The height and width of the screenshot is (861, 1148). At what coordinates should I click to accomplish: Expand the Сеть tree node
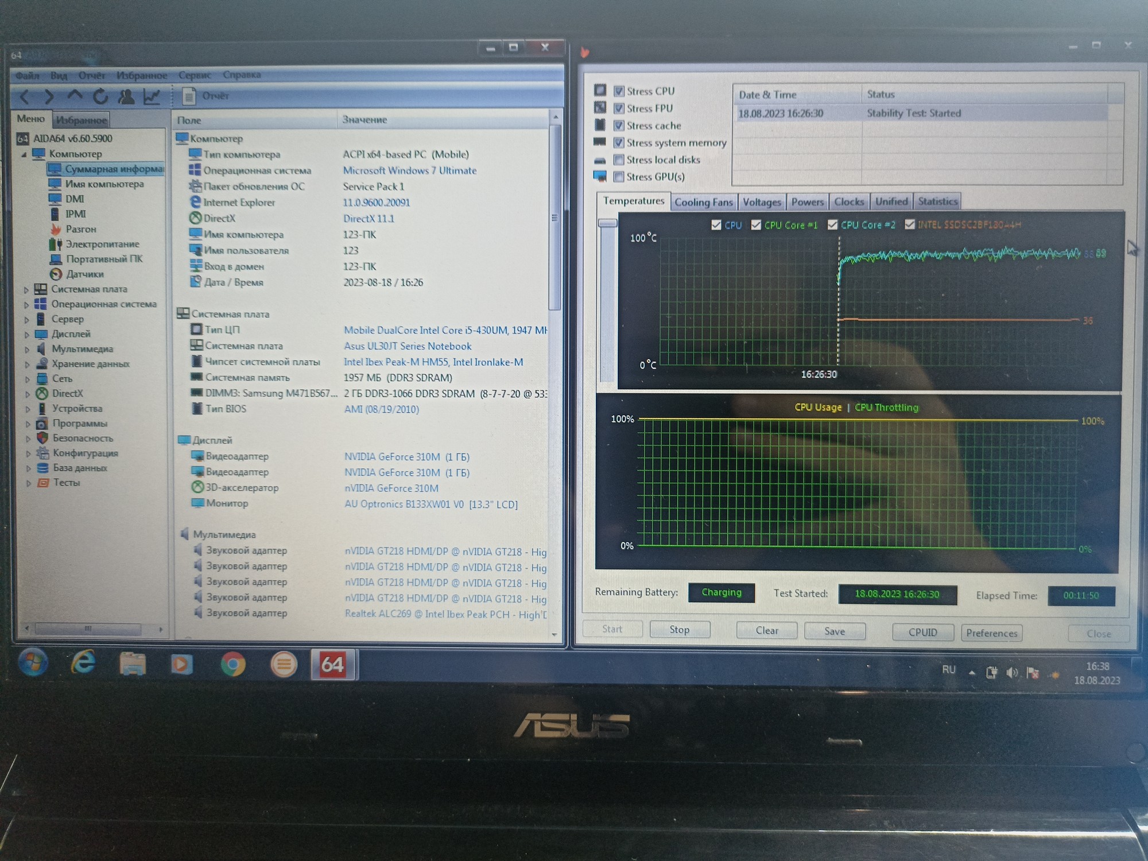(x=28, y=379)
